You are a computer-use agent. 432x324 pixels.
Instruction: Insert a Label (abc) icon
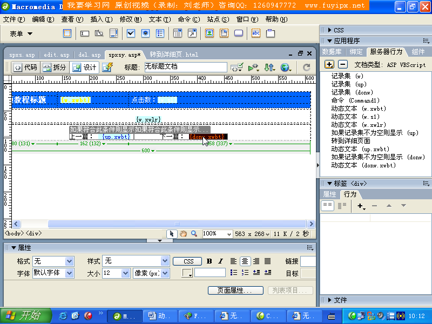click(x=256, y=33)
